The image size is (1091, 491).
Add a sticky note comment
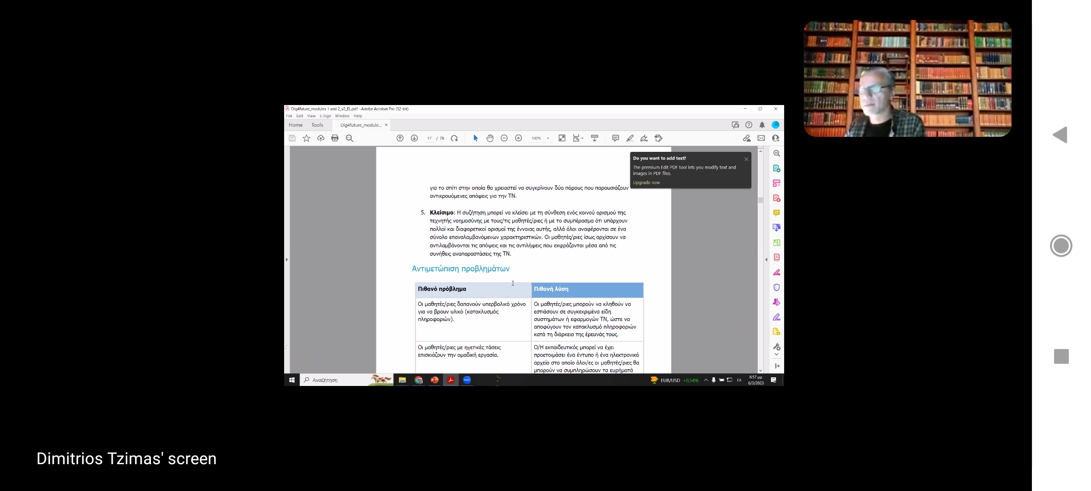click(616, 138)
